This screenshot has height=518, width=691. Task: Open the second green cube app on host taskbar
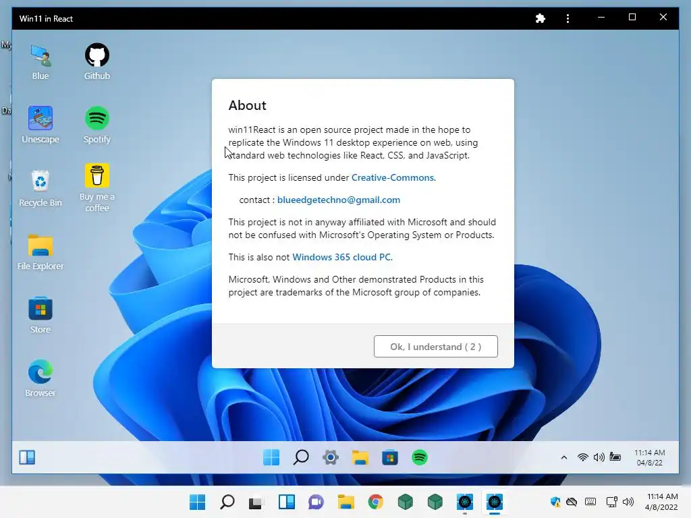coord(435,502)
